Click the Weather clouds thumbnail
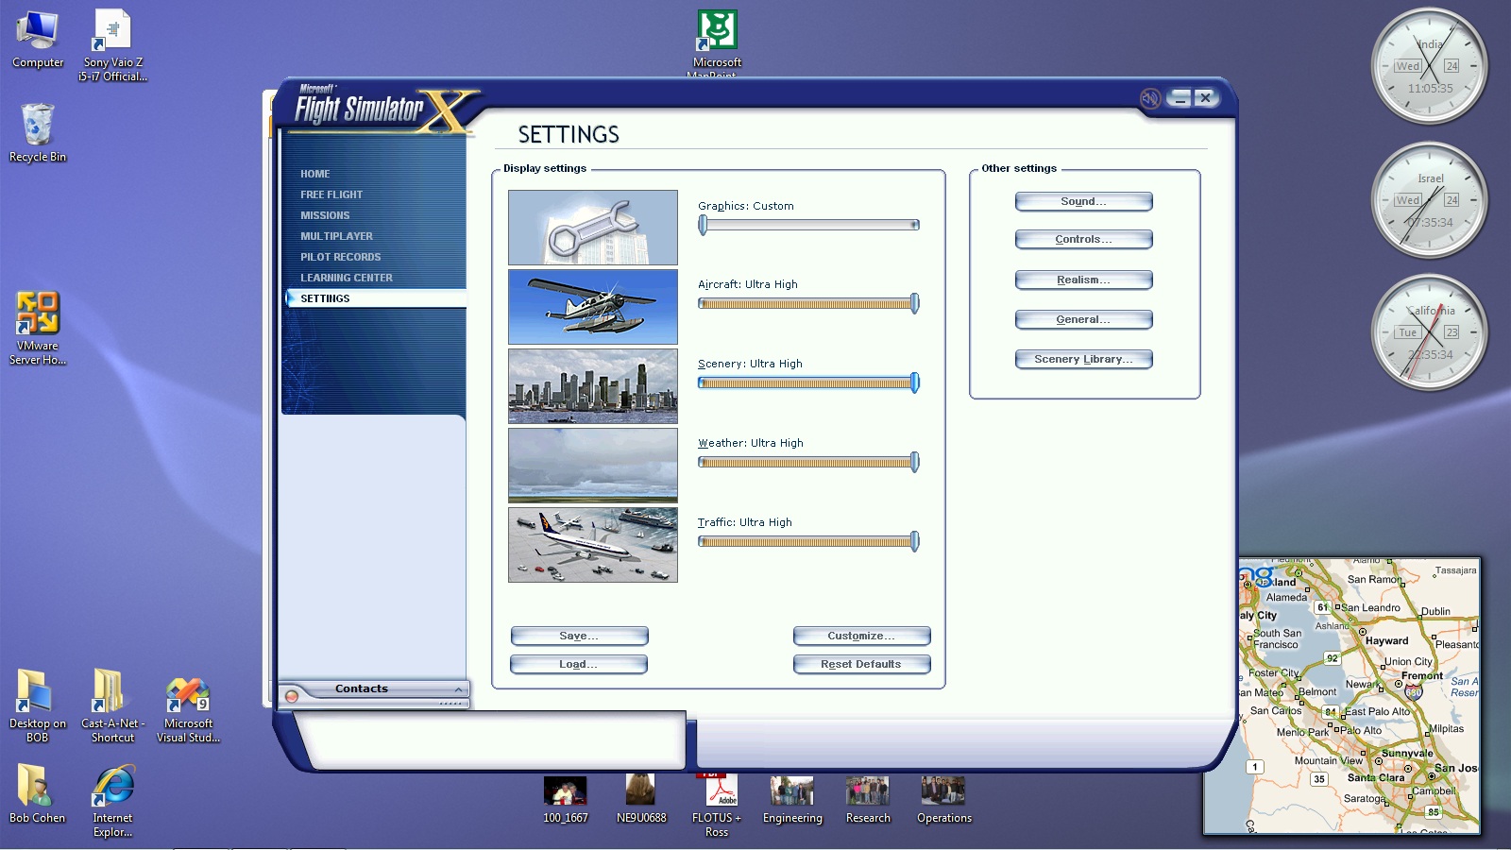The image size is (1511, 850). 593,466
